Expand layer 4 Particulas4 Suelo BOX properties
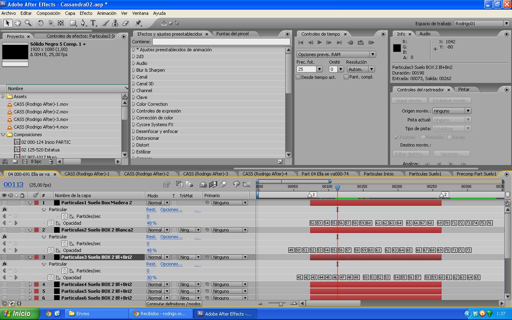 pyautogui.click(x=30, y=284)
